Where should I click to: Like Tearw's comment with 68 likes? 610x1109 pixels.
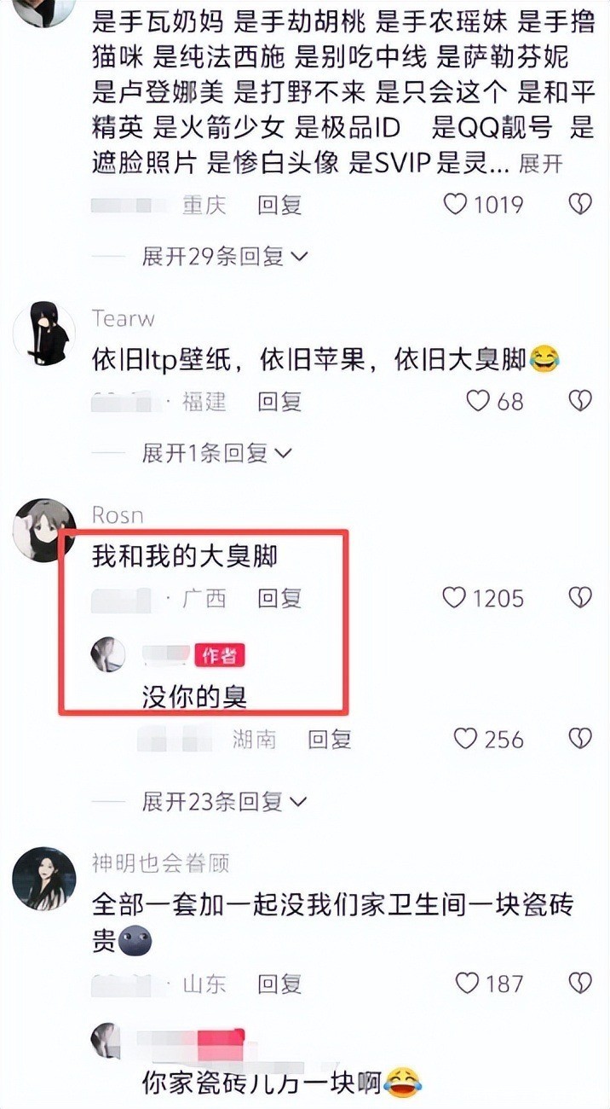click(478, 401)
